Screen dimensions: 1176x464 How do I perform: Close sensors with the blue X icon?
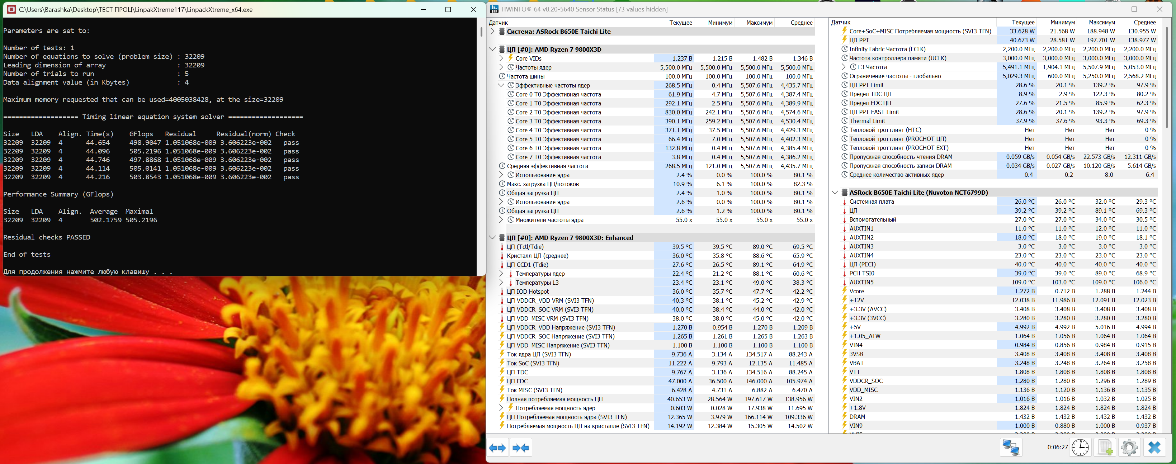[1154, 448]
